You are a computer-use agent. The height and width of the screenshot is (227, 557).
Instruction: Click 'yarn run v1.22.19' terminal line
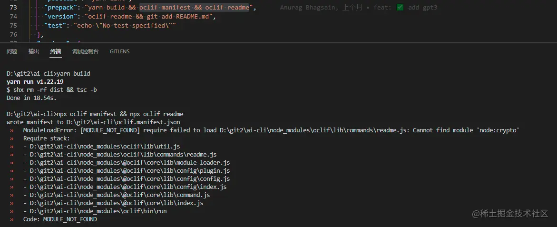click(35, 82)
